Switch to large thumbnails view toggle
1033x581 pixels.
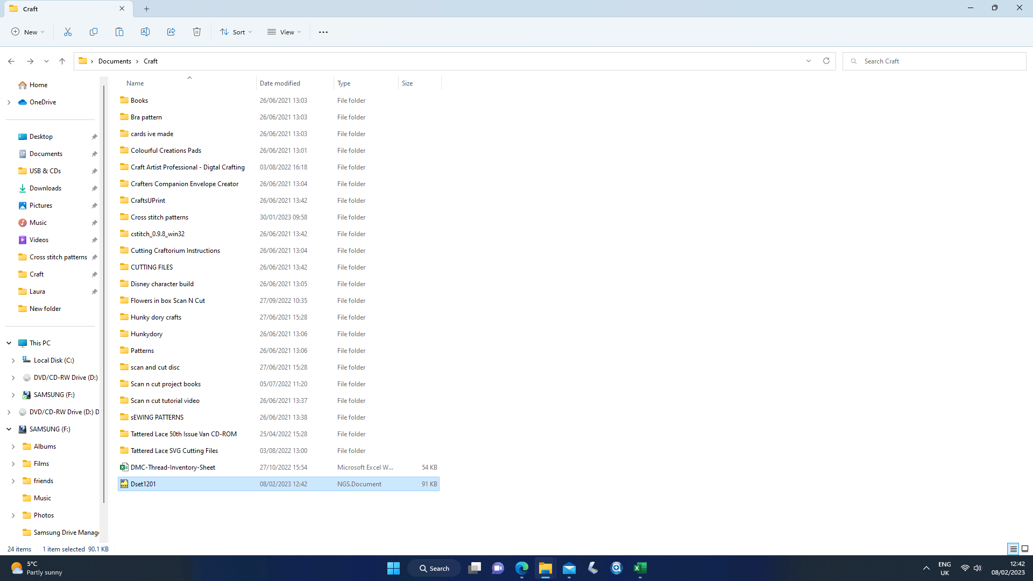(1025, 549)
